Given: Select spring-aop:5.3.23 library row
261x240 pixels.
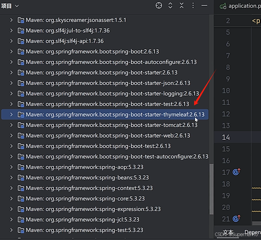Looking at the screenshot, I should coord(105,167).
